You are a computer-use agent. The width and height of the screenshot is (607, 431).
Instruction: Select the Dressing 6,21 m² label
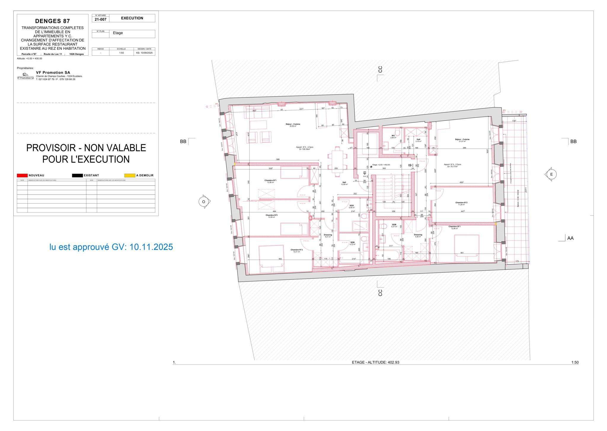point(328,236)
